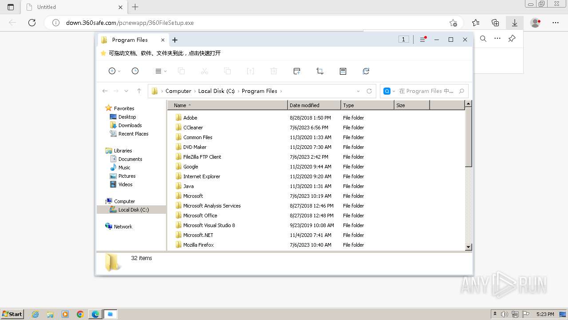Viewport: 568px width, 320px height.
Task: Select the Microsoft Visual Studio 8 folder
Action: (x=209, y=225)
